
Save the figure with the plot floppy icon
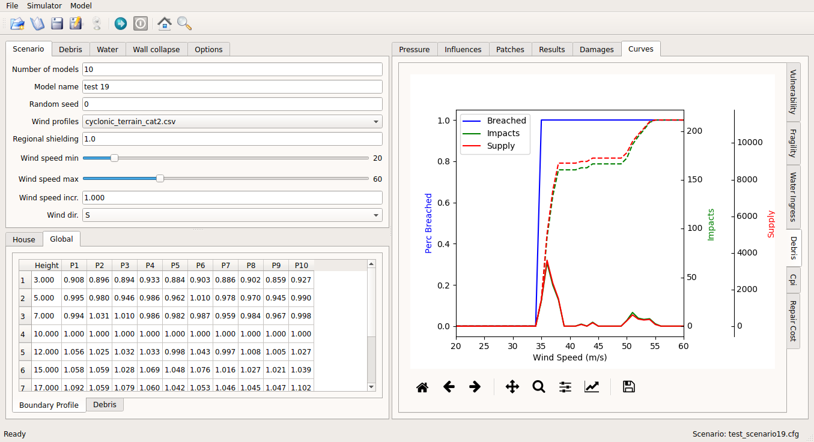coord(629,387)
